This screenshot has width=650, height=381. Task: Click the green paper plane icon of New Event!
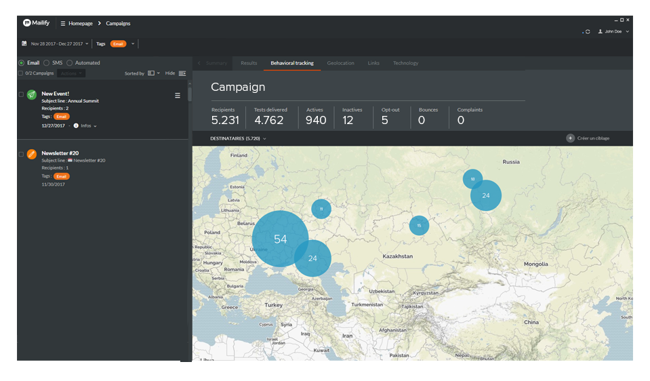32,95
